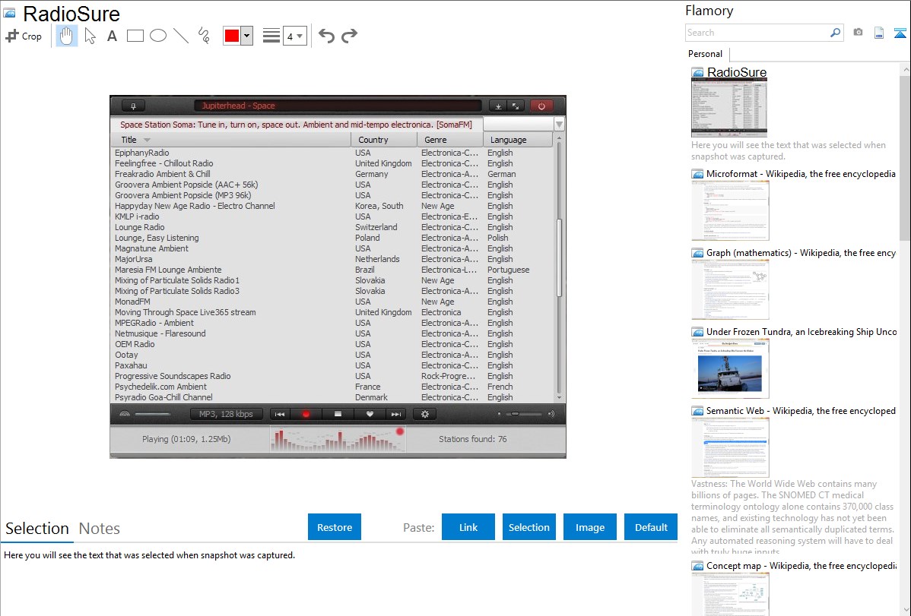Click the document page icon in Flamory
This screenshot has height=616, width=911.
879,33
